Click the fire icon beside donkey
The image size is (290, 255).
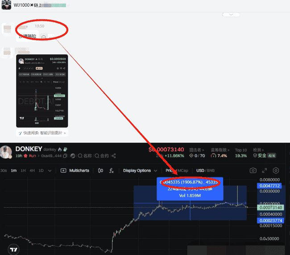(x=60, y=149)
